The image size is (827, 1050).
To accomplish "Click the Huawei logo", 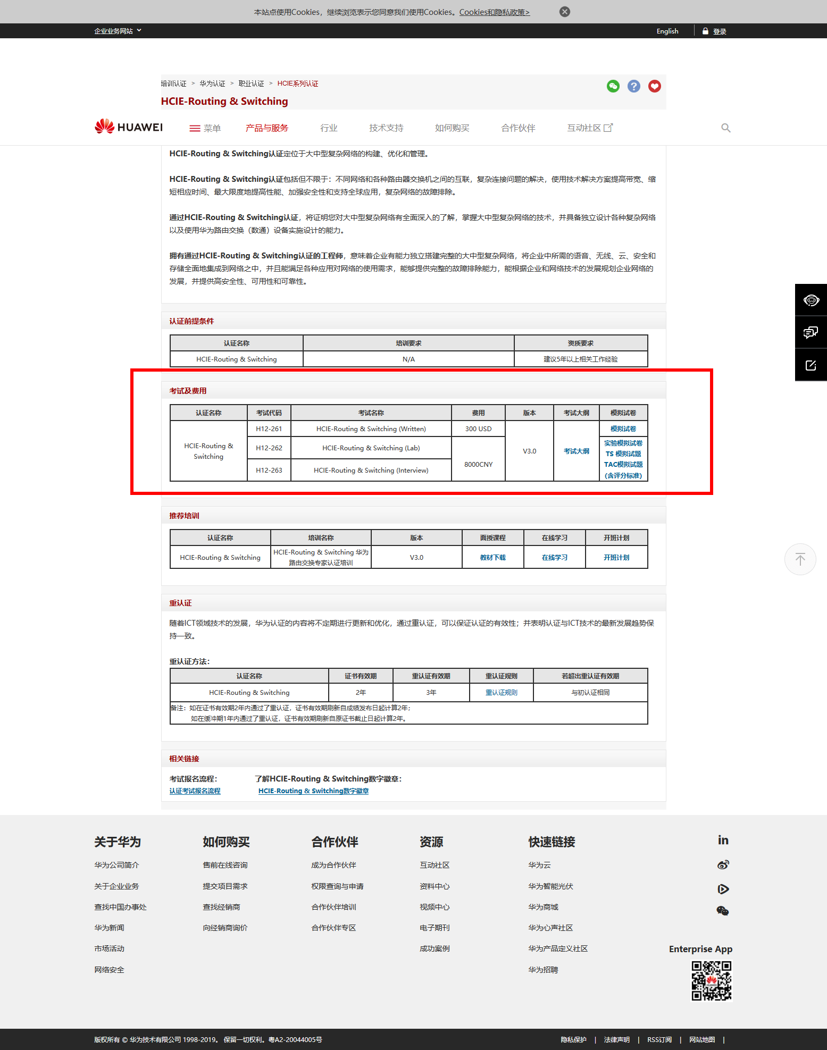I will [129, 127].
